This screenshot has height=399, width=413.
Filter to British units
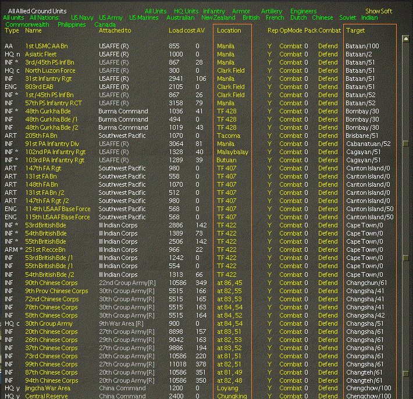coord(251,17)
